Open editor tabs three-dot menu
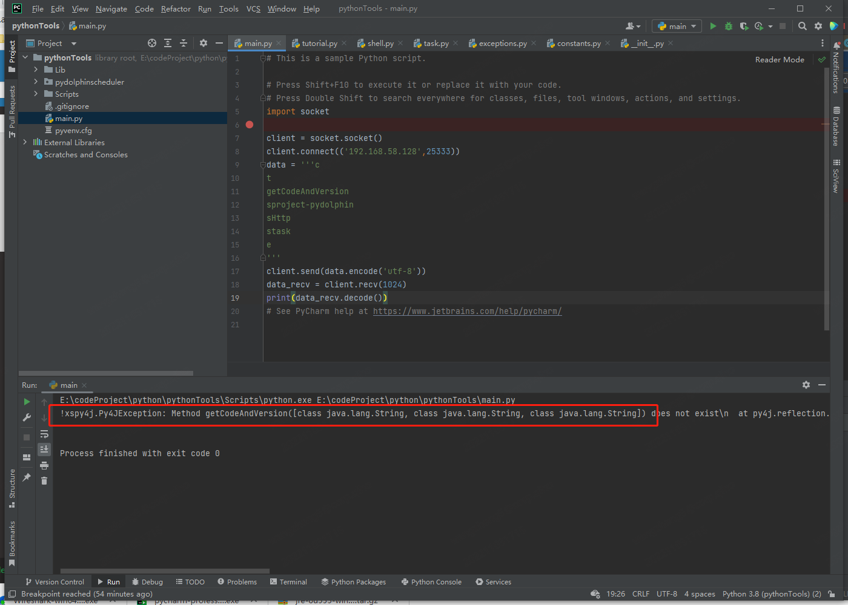 tap(822, 43)
